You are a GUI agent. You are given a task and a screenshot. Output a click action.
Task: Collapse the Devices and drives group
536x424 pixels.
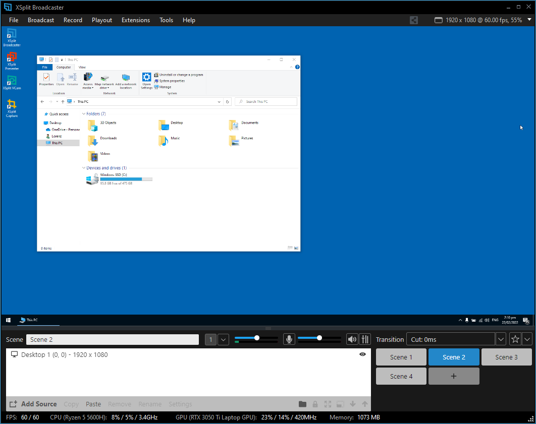(x=84, y=168)
